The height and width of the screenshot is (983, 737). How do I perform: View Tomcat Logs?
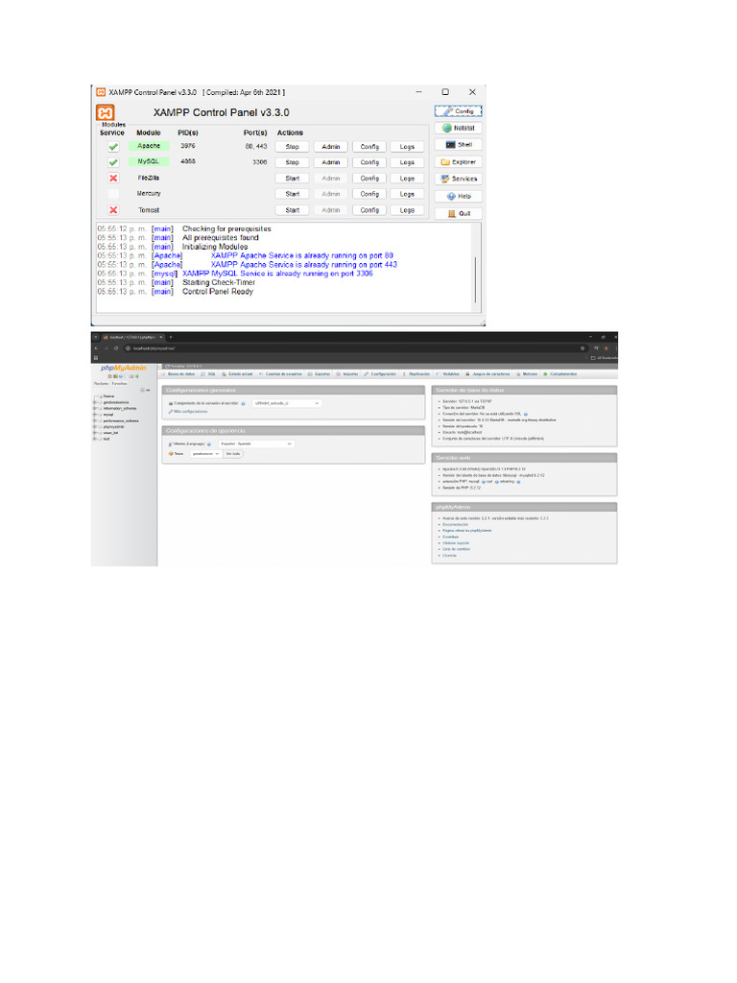407,210
